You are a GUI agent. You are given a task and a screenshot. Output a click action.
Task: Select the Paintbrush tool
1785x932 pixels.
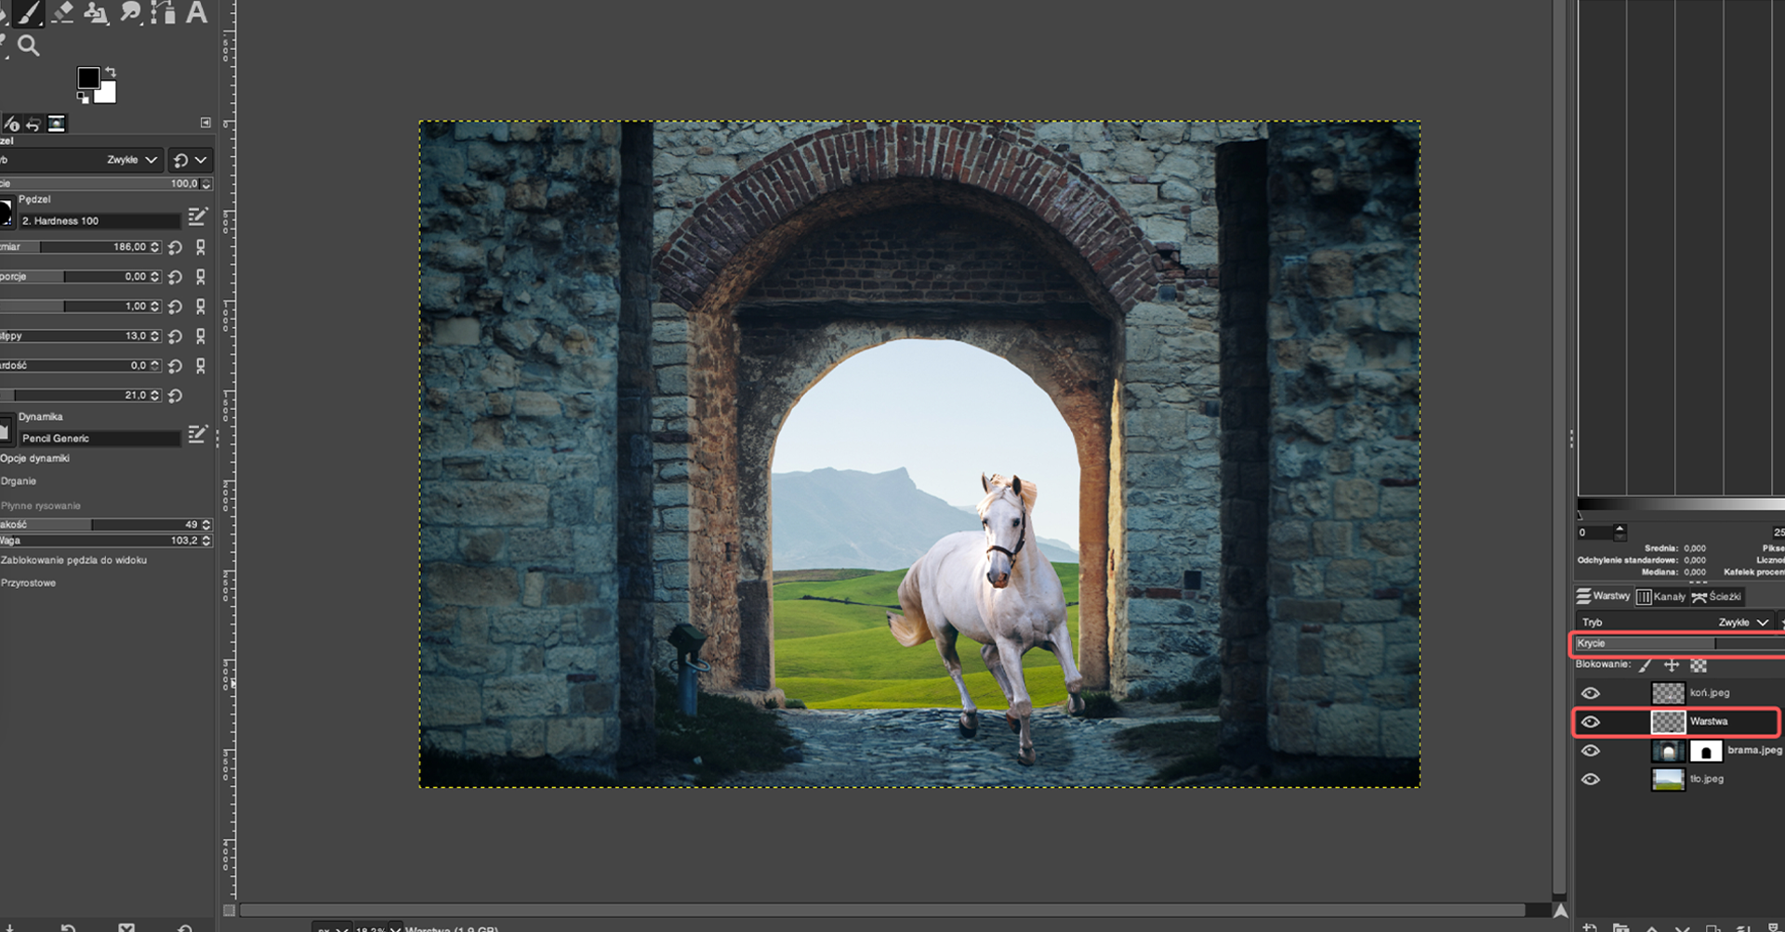click(x=31, y=12)
